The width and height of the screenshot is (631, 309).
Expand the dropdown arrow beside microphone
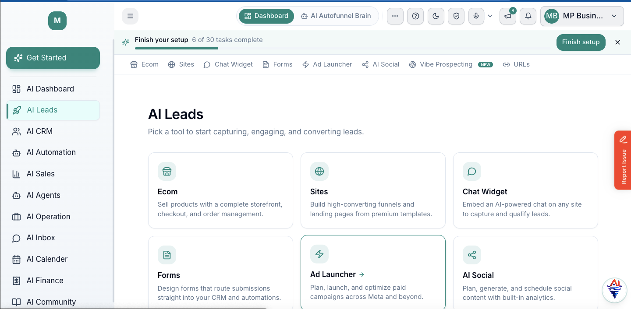tap(490, 16)
